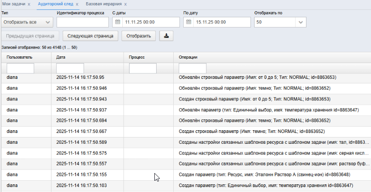The image size is (371, 192).
Task: Focus the 'Идентификатор процесса' input field
Action: click(83, 22)
